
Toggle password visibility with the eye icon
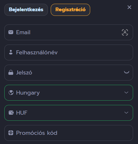point(126,72)
